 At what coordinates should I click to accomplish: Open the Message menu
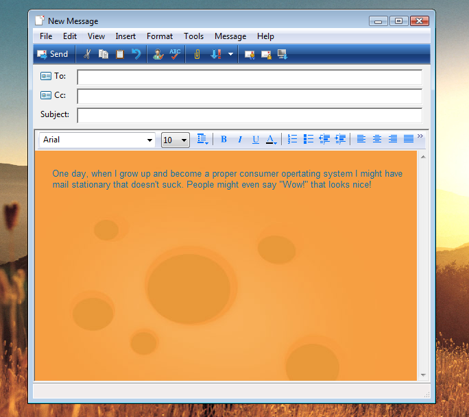(x=230, y=36)
